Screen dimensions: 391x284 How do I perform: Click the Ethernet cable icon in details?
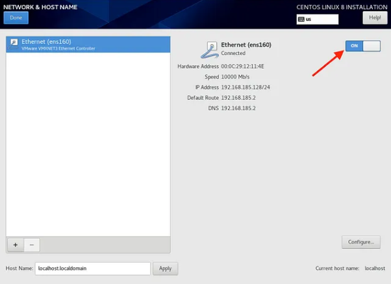(209, 50)
